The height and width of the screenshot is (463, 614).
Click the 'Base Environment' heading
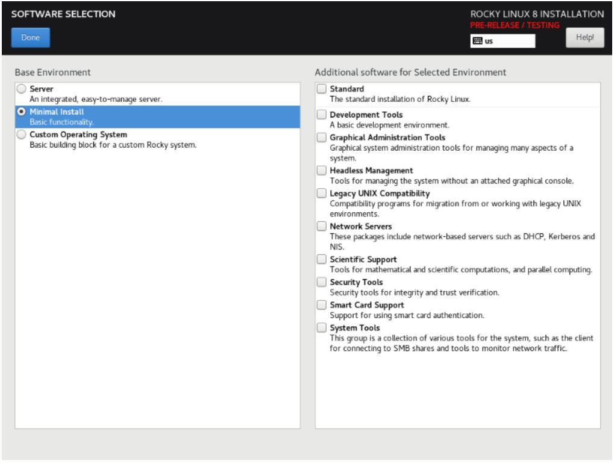[52, 72]
